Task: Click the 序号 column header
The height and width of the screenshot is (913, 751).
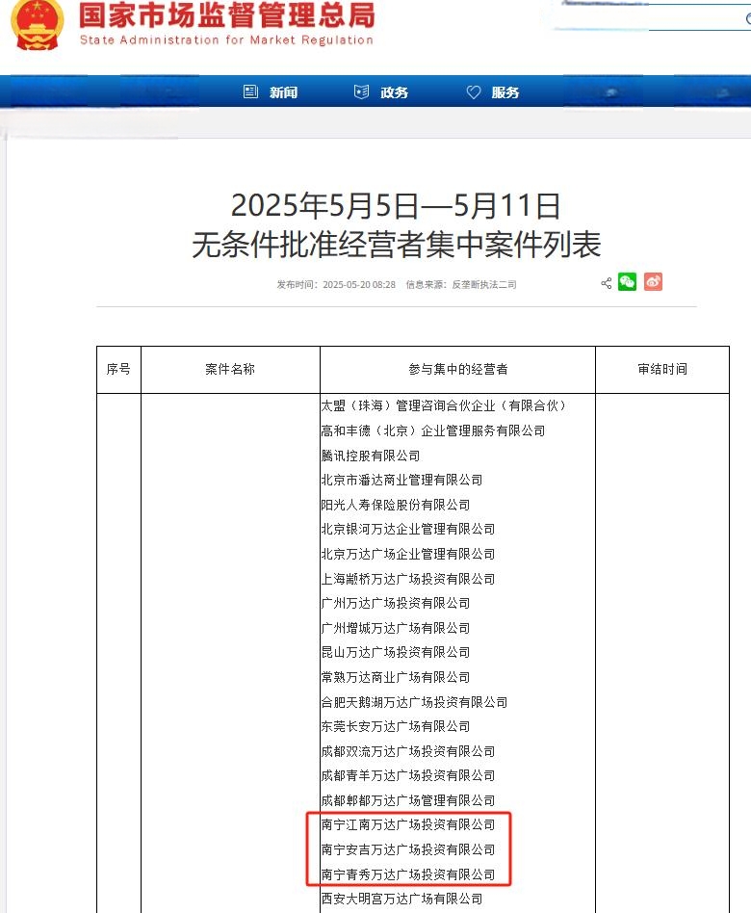Action: tap(118, 369)
